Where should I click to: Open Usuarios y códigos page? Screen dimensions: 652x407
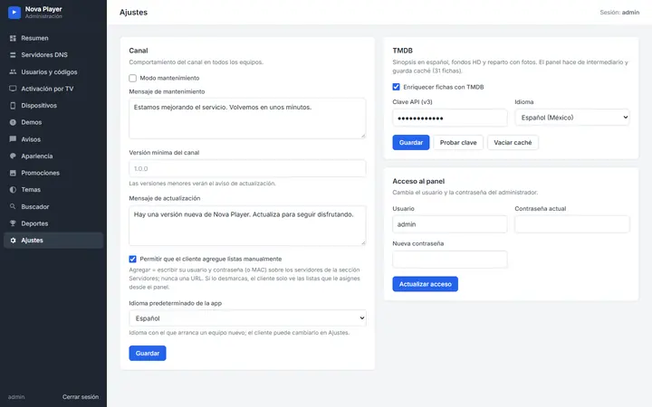point(53,71)
